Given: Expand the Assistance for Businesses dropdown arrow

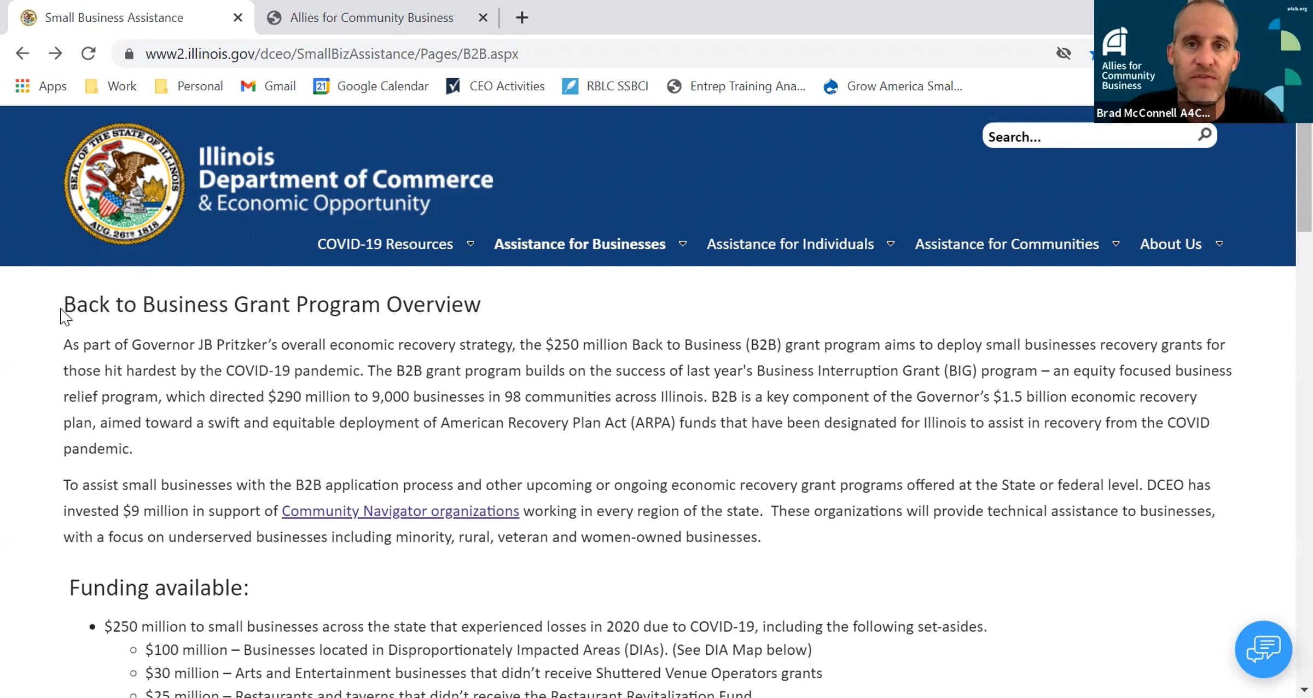Looking at the screenshot, I should [683, 244].
